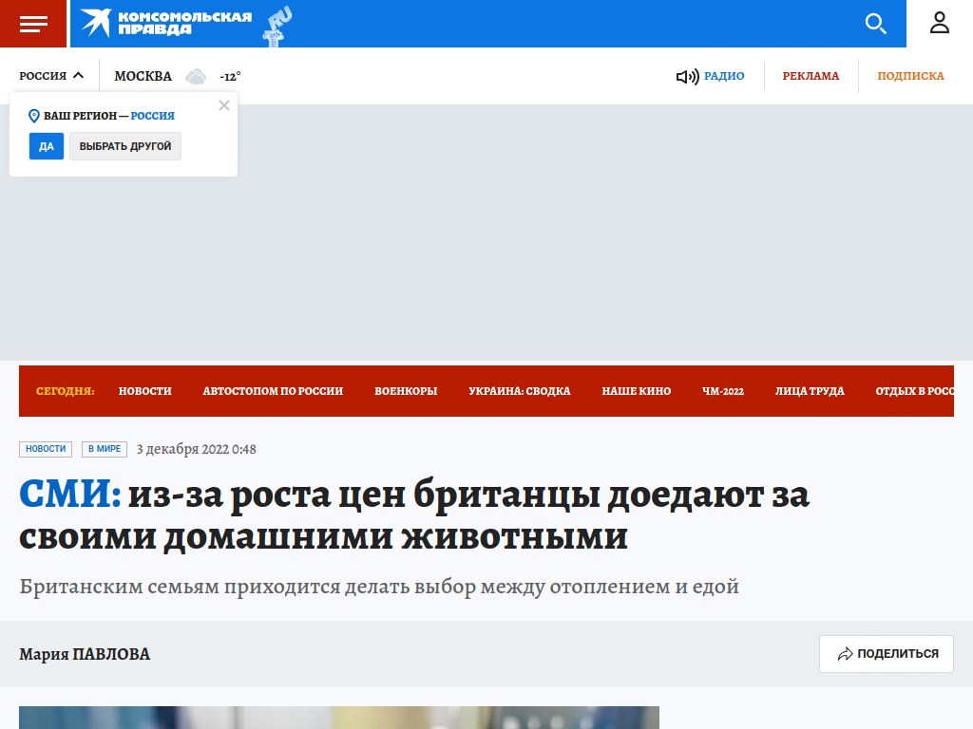Go to ВОЕНКОРЫ section

406,391
